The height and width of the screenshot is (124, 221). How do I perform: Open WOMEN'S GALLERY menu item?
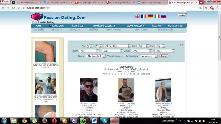click(104, 26)
